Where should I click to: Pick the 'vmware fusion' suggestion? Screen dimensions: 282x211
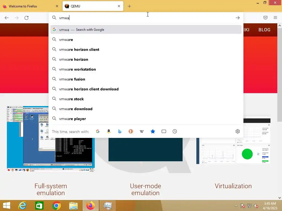pyautogui.click(x=146, y=79)
